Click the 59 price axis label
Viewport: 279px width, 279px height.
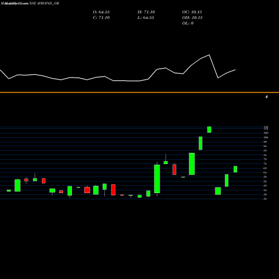pos(265,177)
